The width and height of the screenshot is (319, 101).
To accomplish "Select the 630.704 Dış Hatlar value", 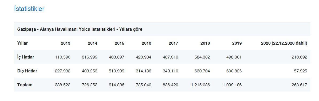I will [x=202, y=71].
